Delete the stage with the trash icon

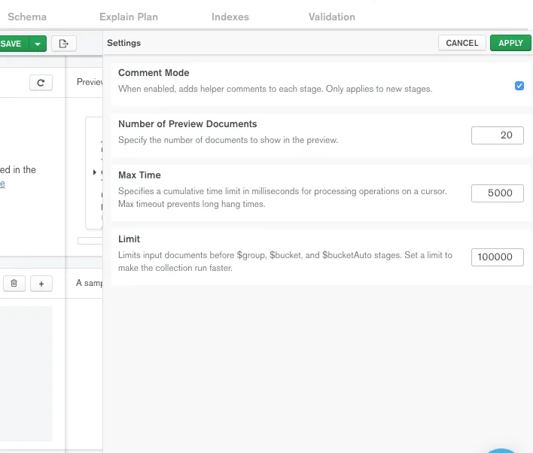(14, 284)
